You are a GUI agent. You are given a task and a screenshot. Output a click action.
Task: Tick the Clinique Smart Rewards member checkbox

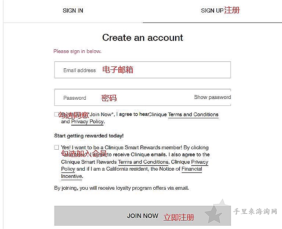point(56,147)
